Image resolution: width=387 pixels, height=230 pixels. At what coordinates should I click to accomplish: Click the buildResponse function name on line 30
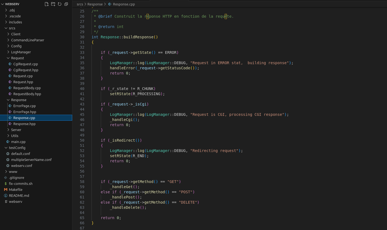[x=138, y=37]
